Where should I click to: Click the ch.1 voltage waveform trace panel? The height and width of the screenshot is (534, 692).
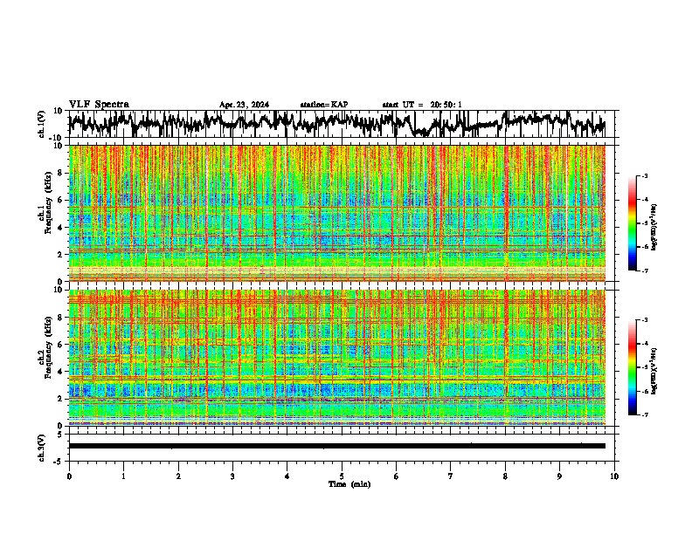click(x=342, y=124)
